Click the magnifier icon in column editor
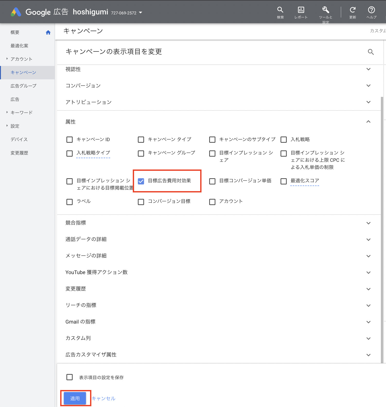386x407 pixels. [x=371, y=52]
